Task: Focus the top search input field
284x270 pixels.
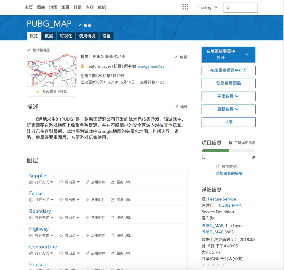Action: point(240,8)
